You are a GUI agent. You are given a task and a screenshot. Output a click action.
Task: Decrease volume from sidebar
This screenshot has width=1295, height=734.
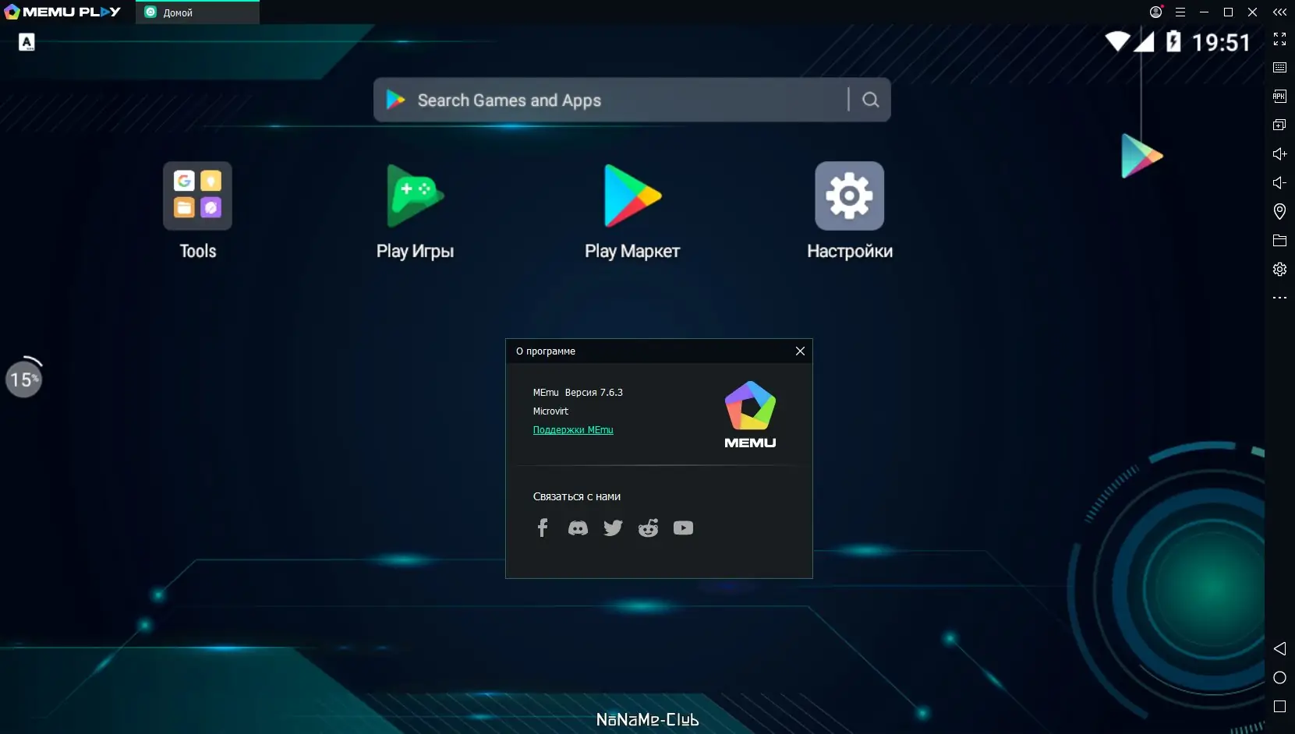1279,183
